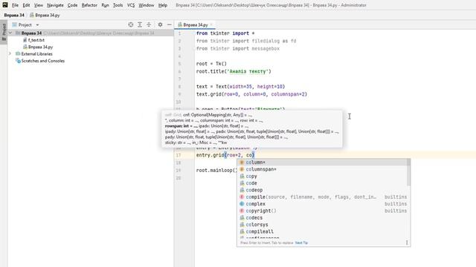Image resolution: width=476 pixels, height=267 pixels.
Task: Open the completion popup options menu dots
Action: [407, 243]
